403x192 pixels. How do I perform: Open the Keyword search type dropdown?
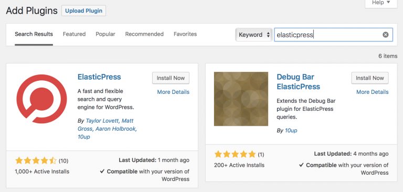pos(253,35)
